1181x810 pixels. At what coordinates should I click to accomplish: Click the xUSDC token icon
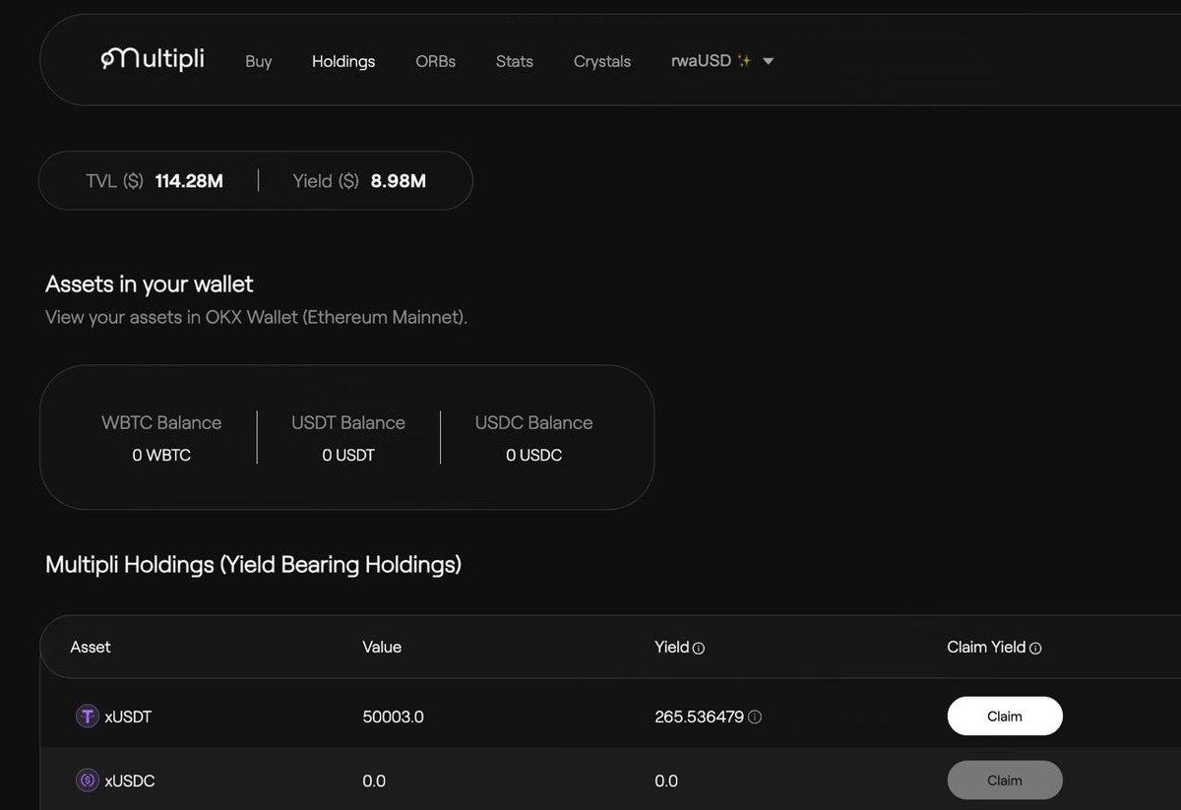coord(88,780)
